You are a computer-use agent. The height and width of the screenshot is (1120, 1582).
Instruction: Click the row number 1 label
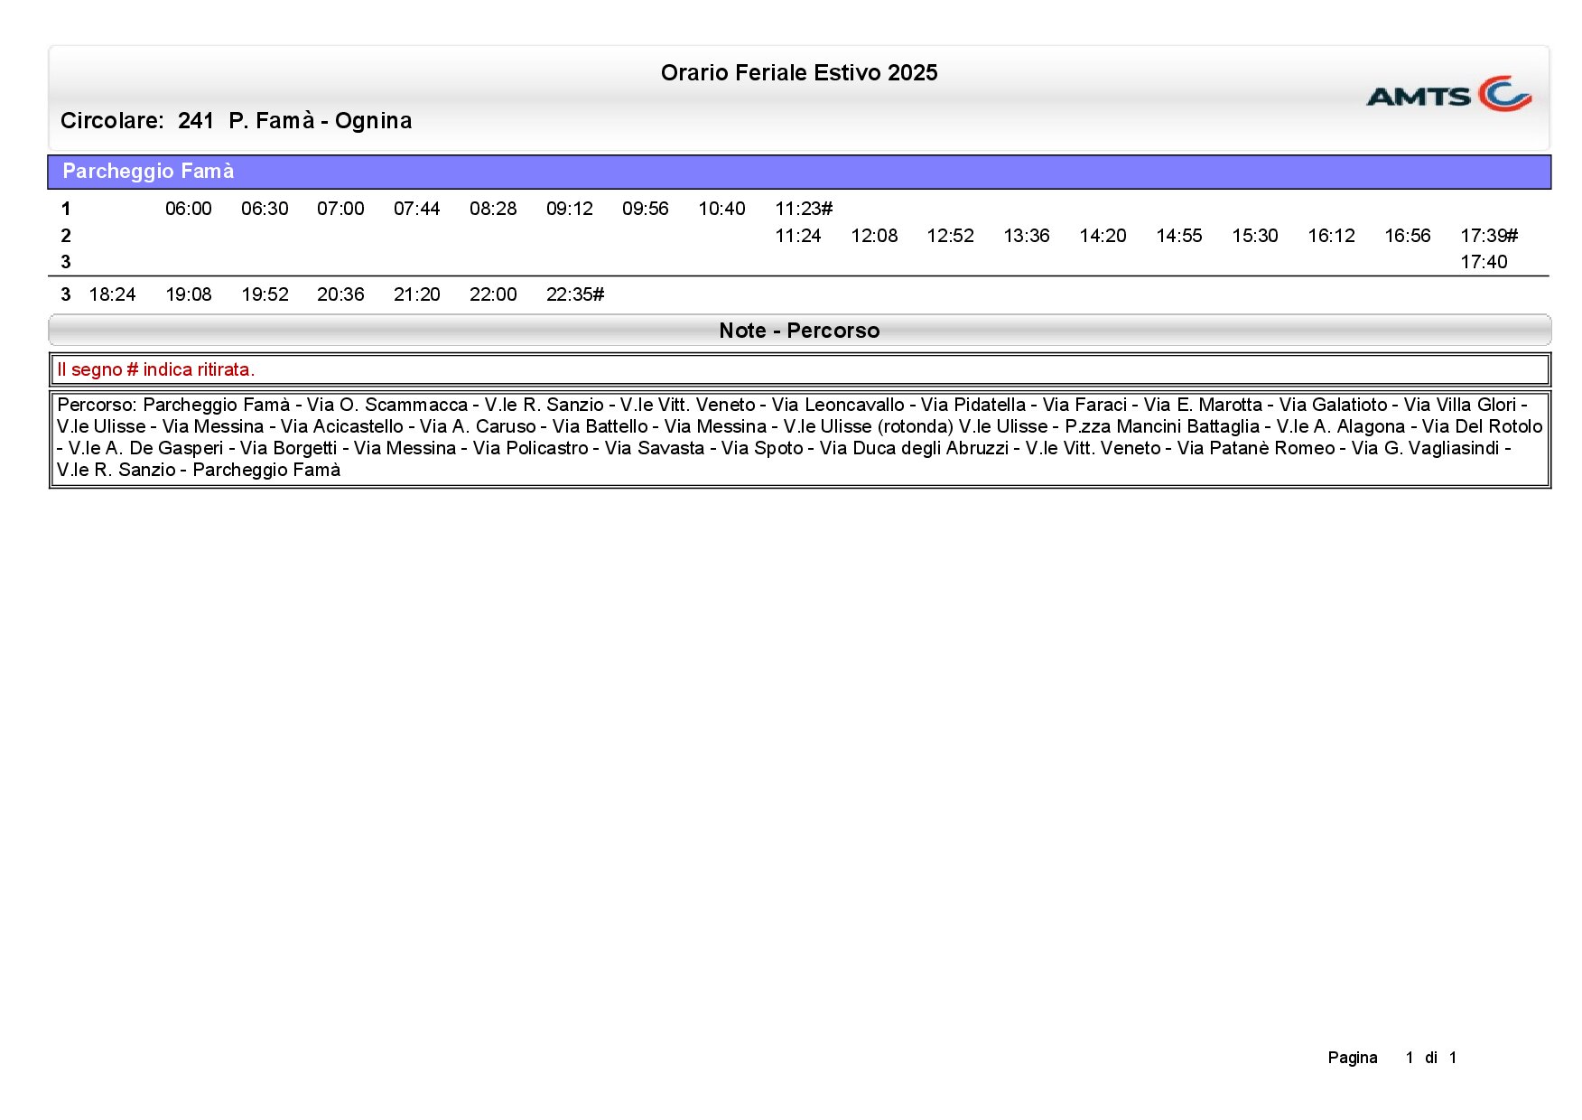pos(65,209)
